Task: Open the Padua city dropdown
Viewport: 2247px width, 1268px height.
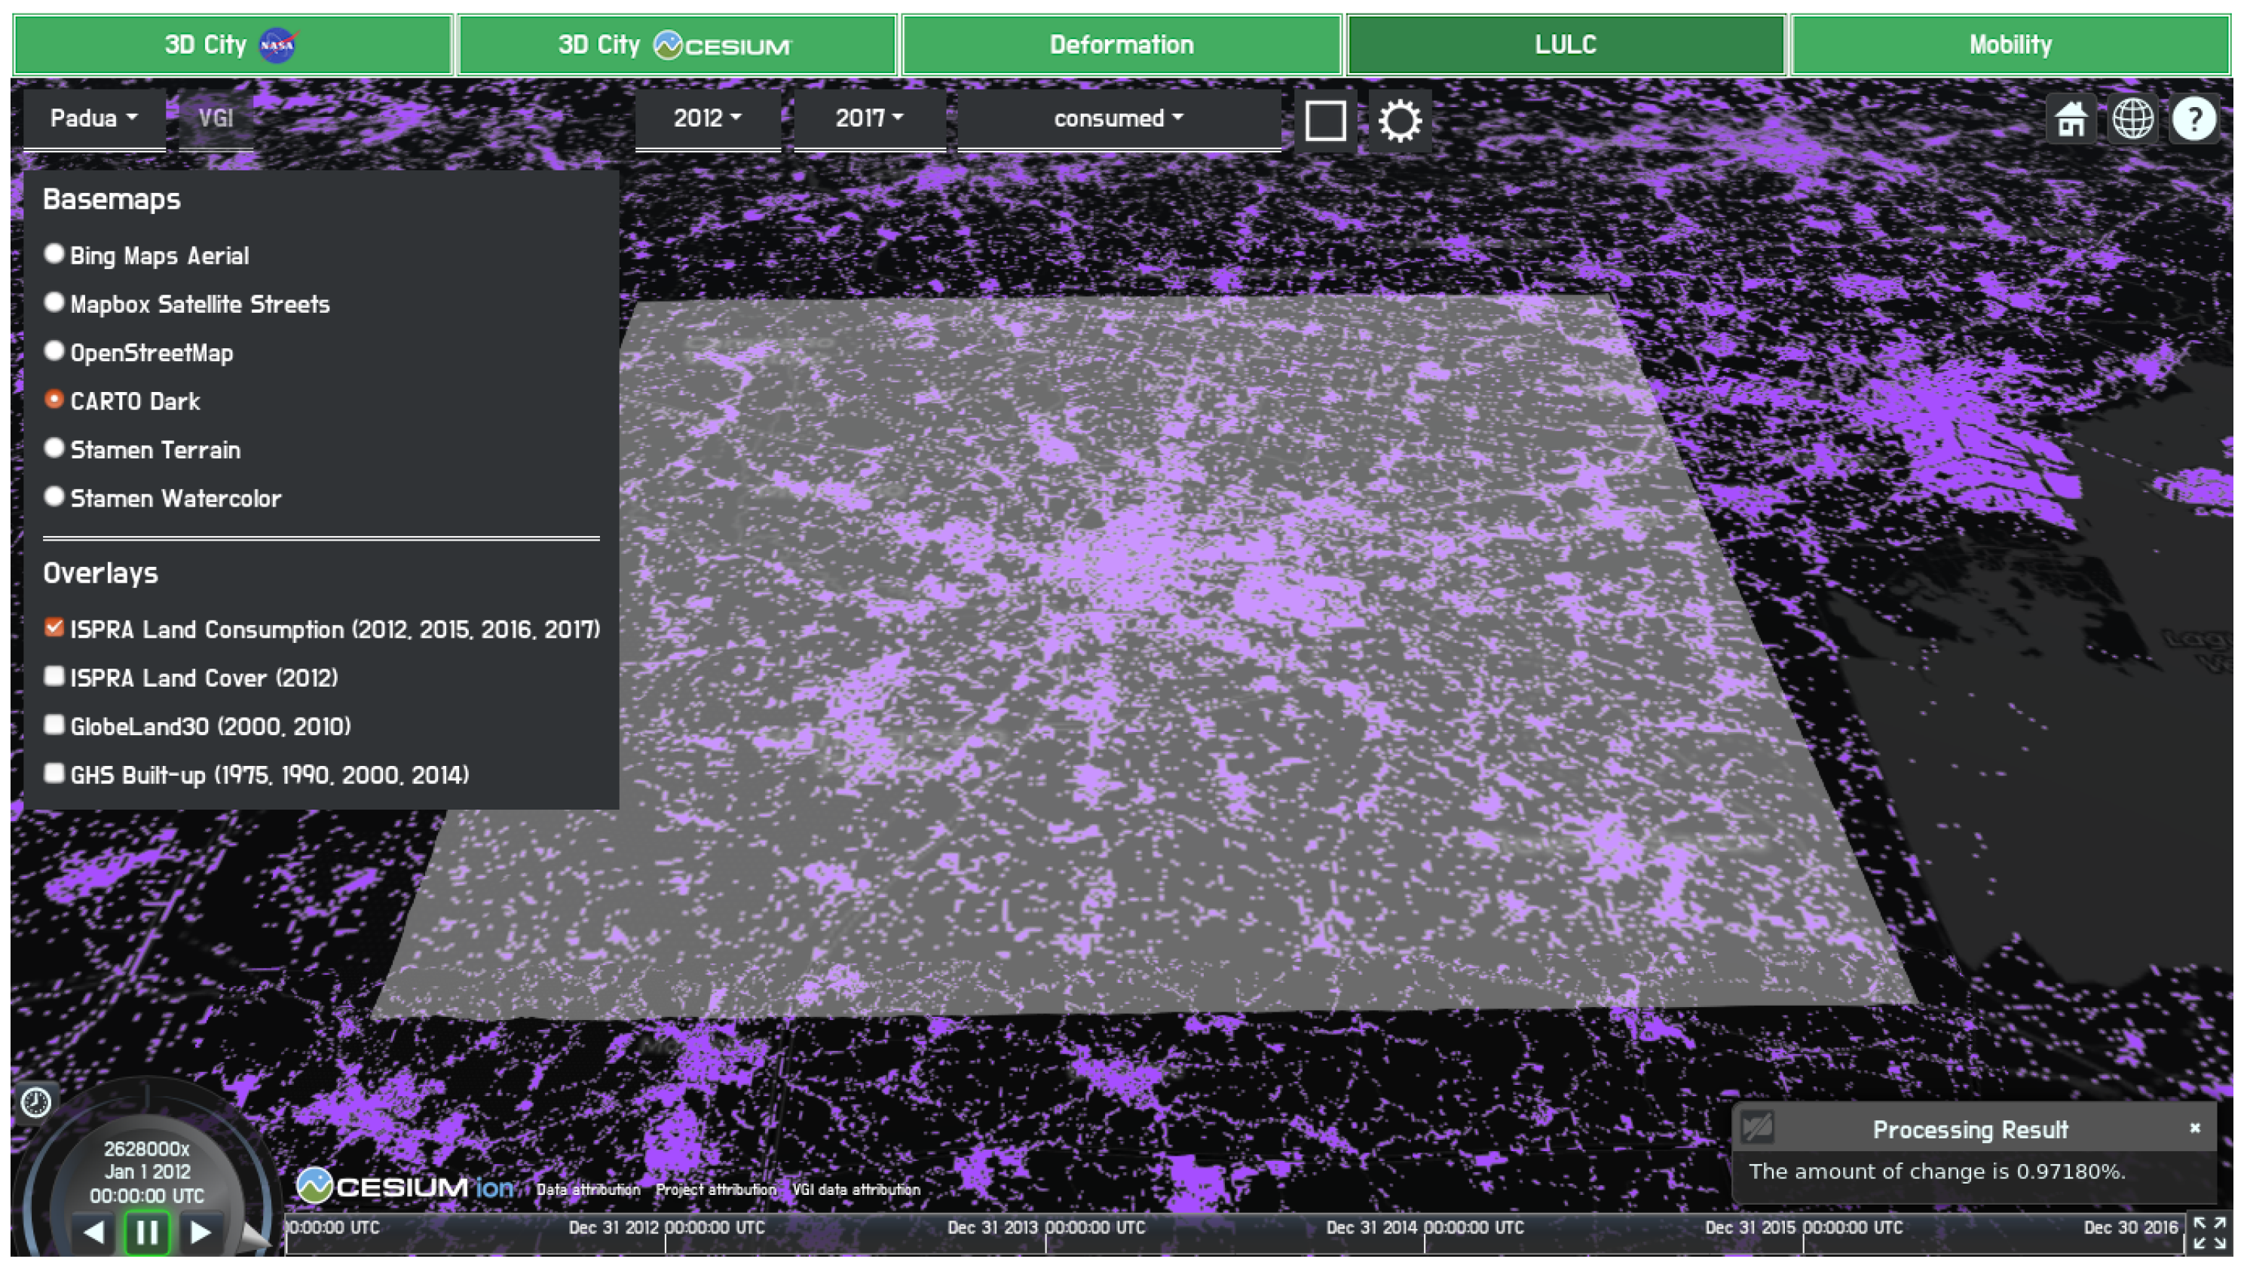Action: pos(93,118)
